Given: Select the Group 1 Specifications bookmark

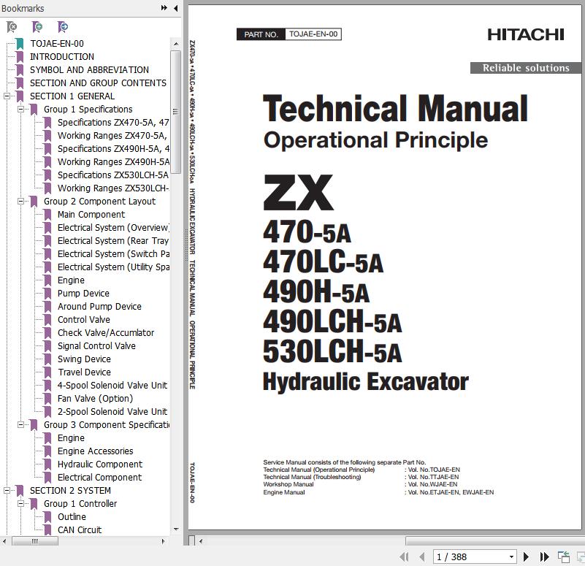Looking at the screenshot, I should pyautogui.click(x=88, y=109).
